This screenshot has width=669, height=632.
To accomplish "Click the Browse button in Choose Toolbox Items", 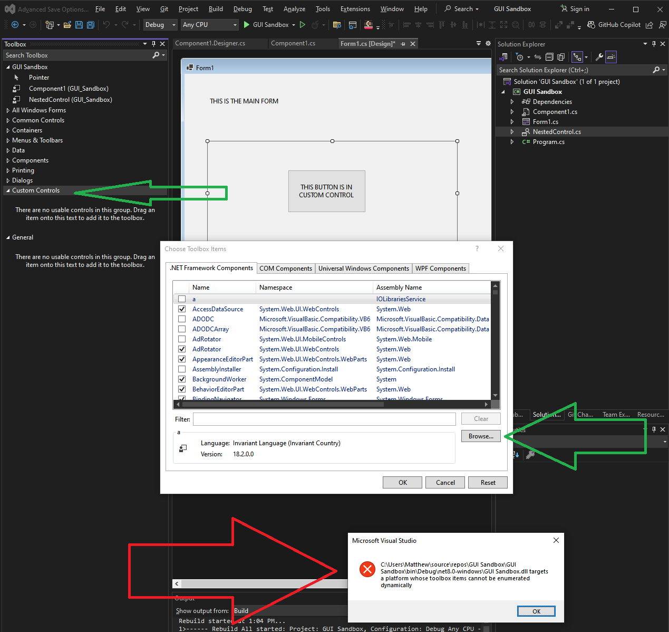I will 480,436.
